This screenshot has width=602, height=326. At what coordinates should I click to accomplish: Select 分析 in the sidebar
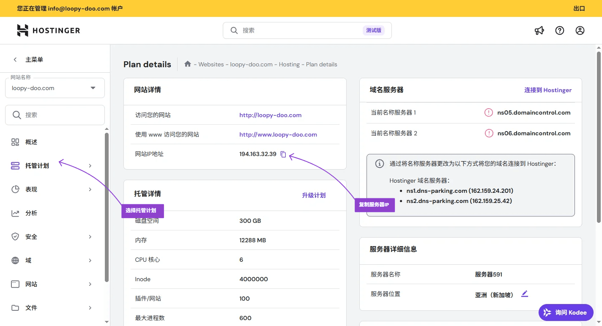pos(31,213)
